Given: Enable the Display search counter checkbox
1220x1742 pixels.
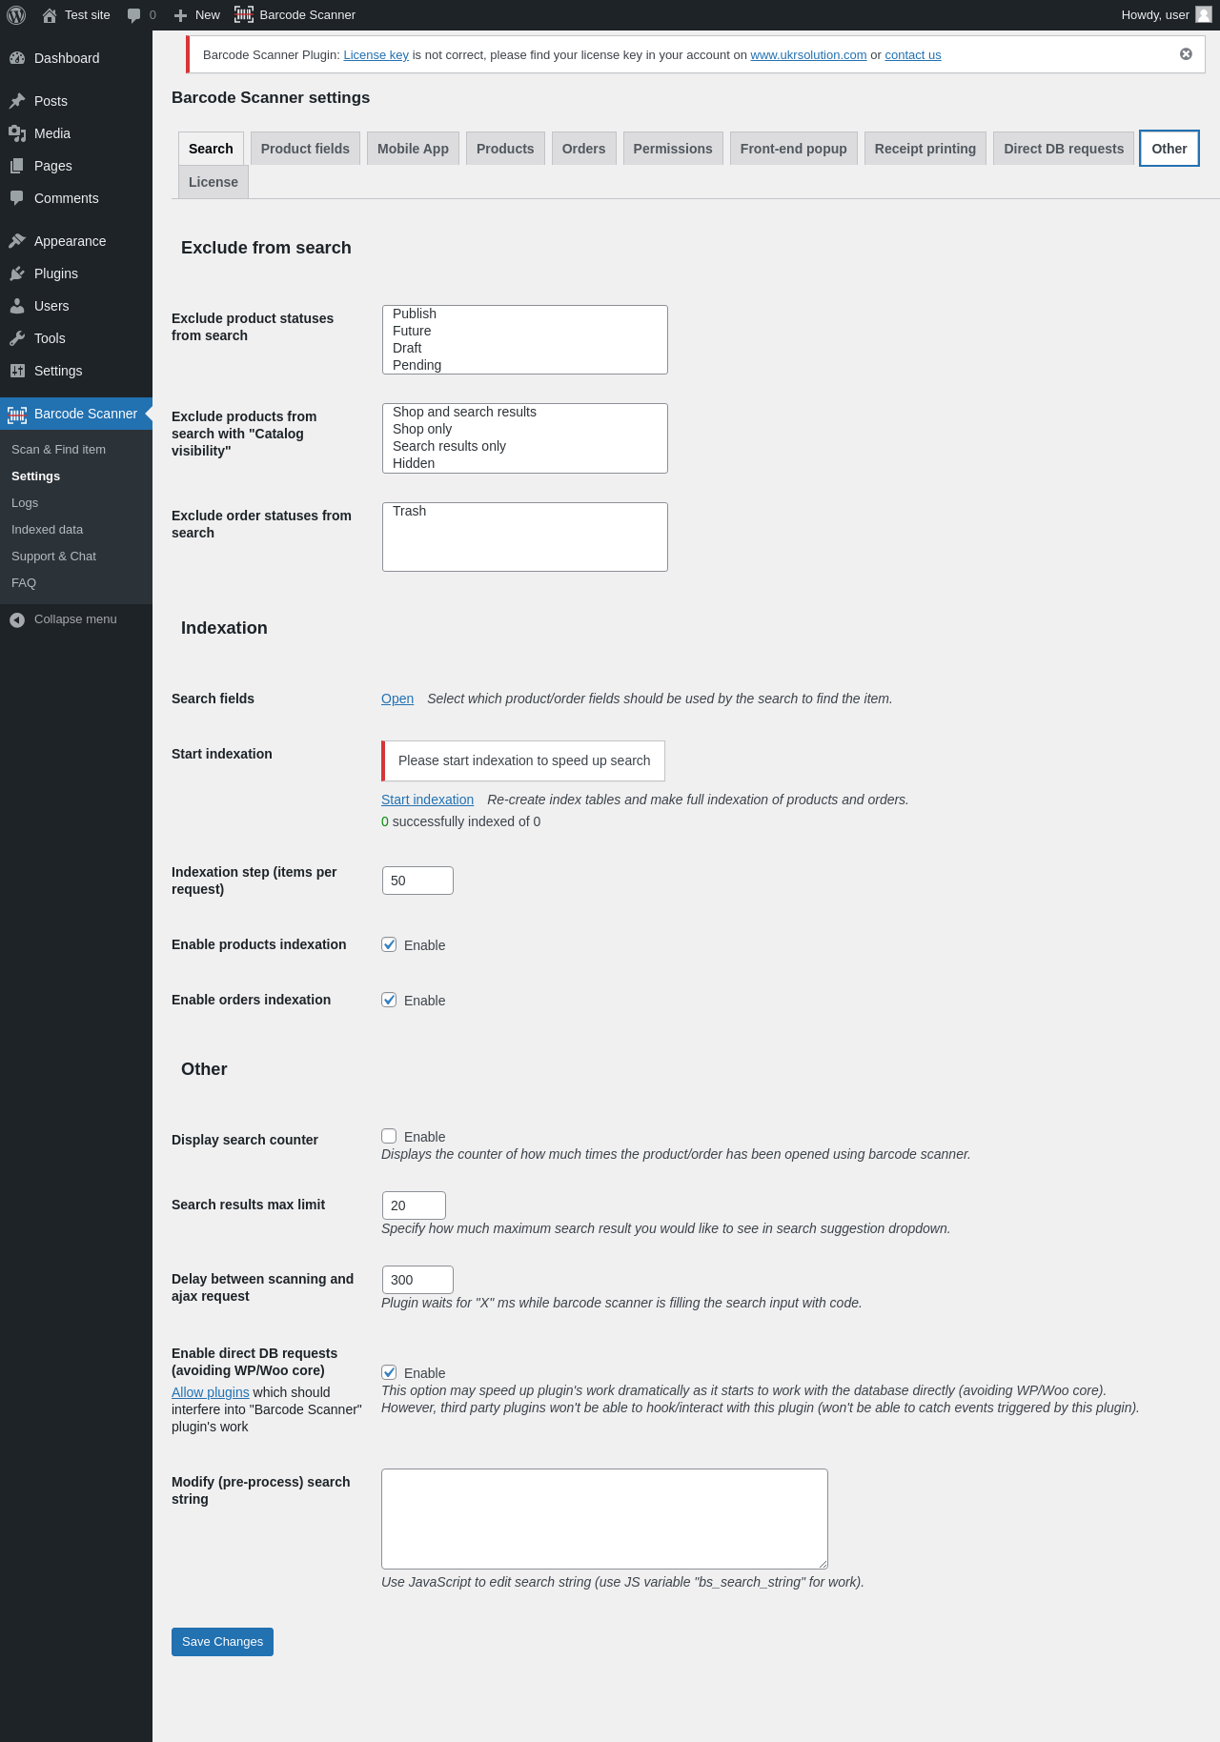Looking at the screenshot, I should (x=389, y=1136).
